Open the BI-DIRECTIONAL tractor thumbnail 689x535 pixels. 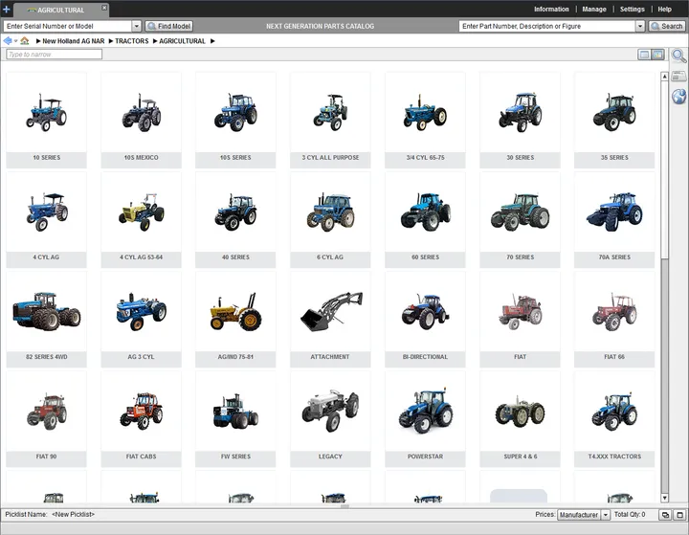(425, 320)
